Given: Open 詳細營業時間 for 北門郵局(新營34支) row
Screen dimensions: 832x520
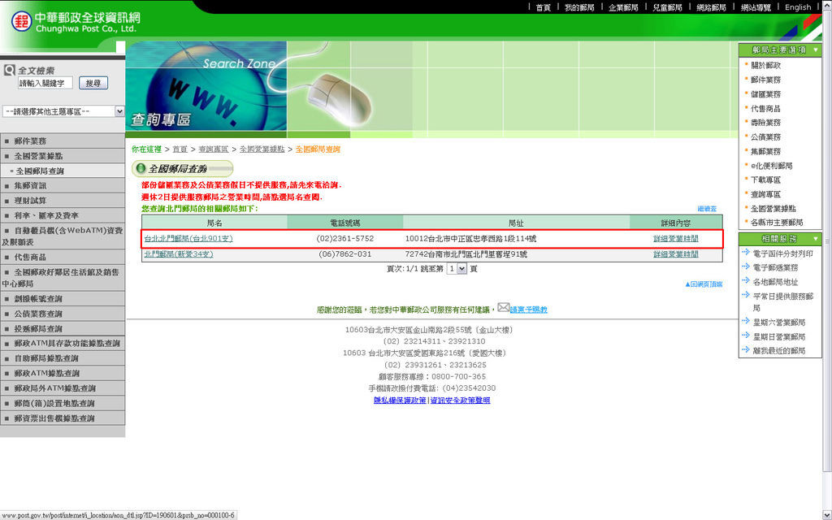Looking at the screenshot, I should pos(675,254).
